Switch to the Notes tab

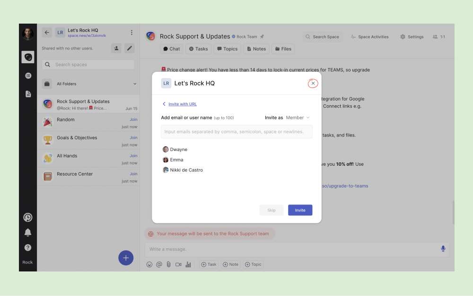point(256,49)
